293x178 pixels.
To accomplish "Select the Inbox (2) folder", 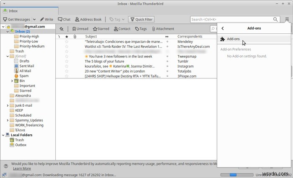I will coord(23,31).
